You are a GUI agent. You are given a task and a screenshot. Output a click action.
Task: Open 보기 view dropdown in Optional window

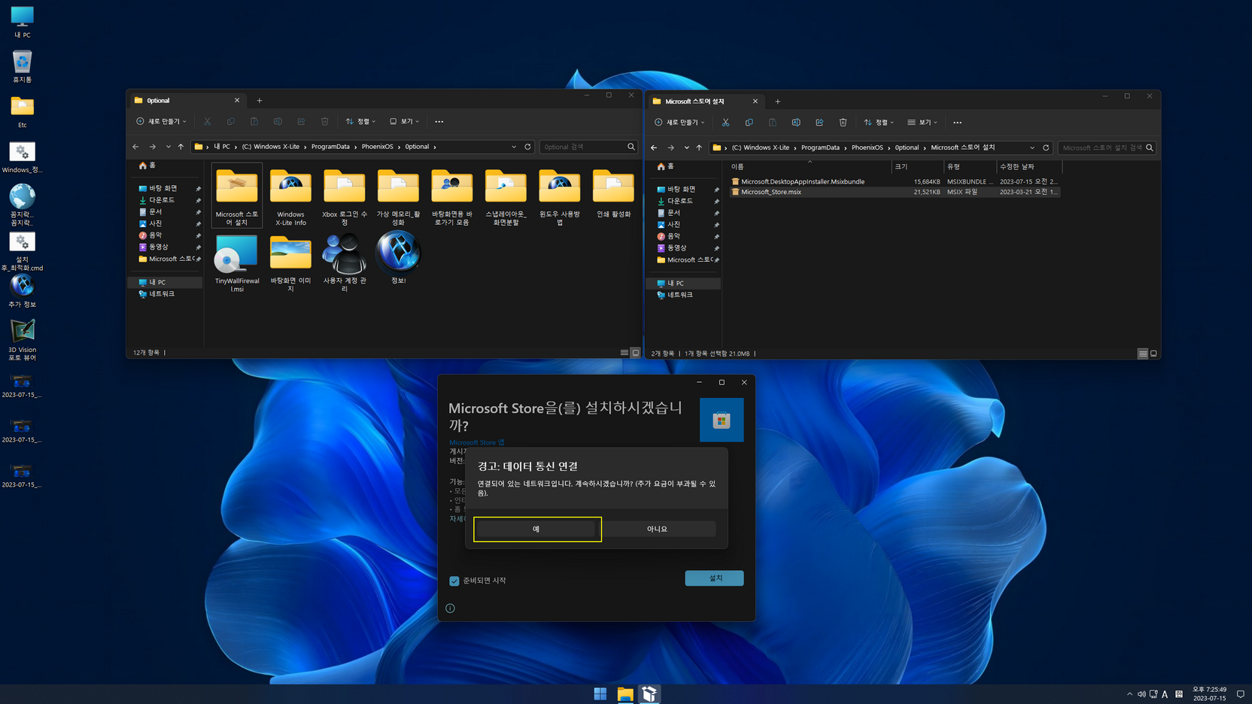(x=404, y=121)
